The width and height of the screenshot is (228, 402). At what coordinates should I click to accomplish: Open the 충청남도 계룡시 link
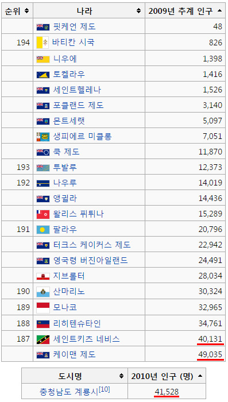click(x=69, y=392)
